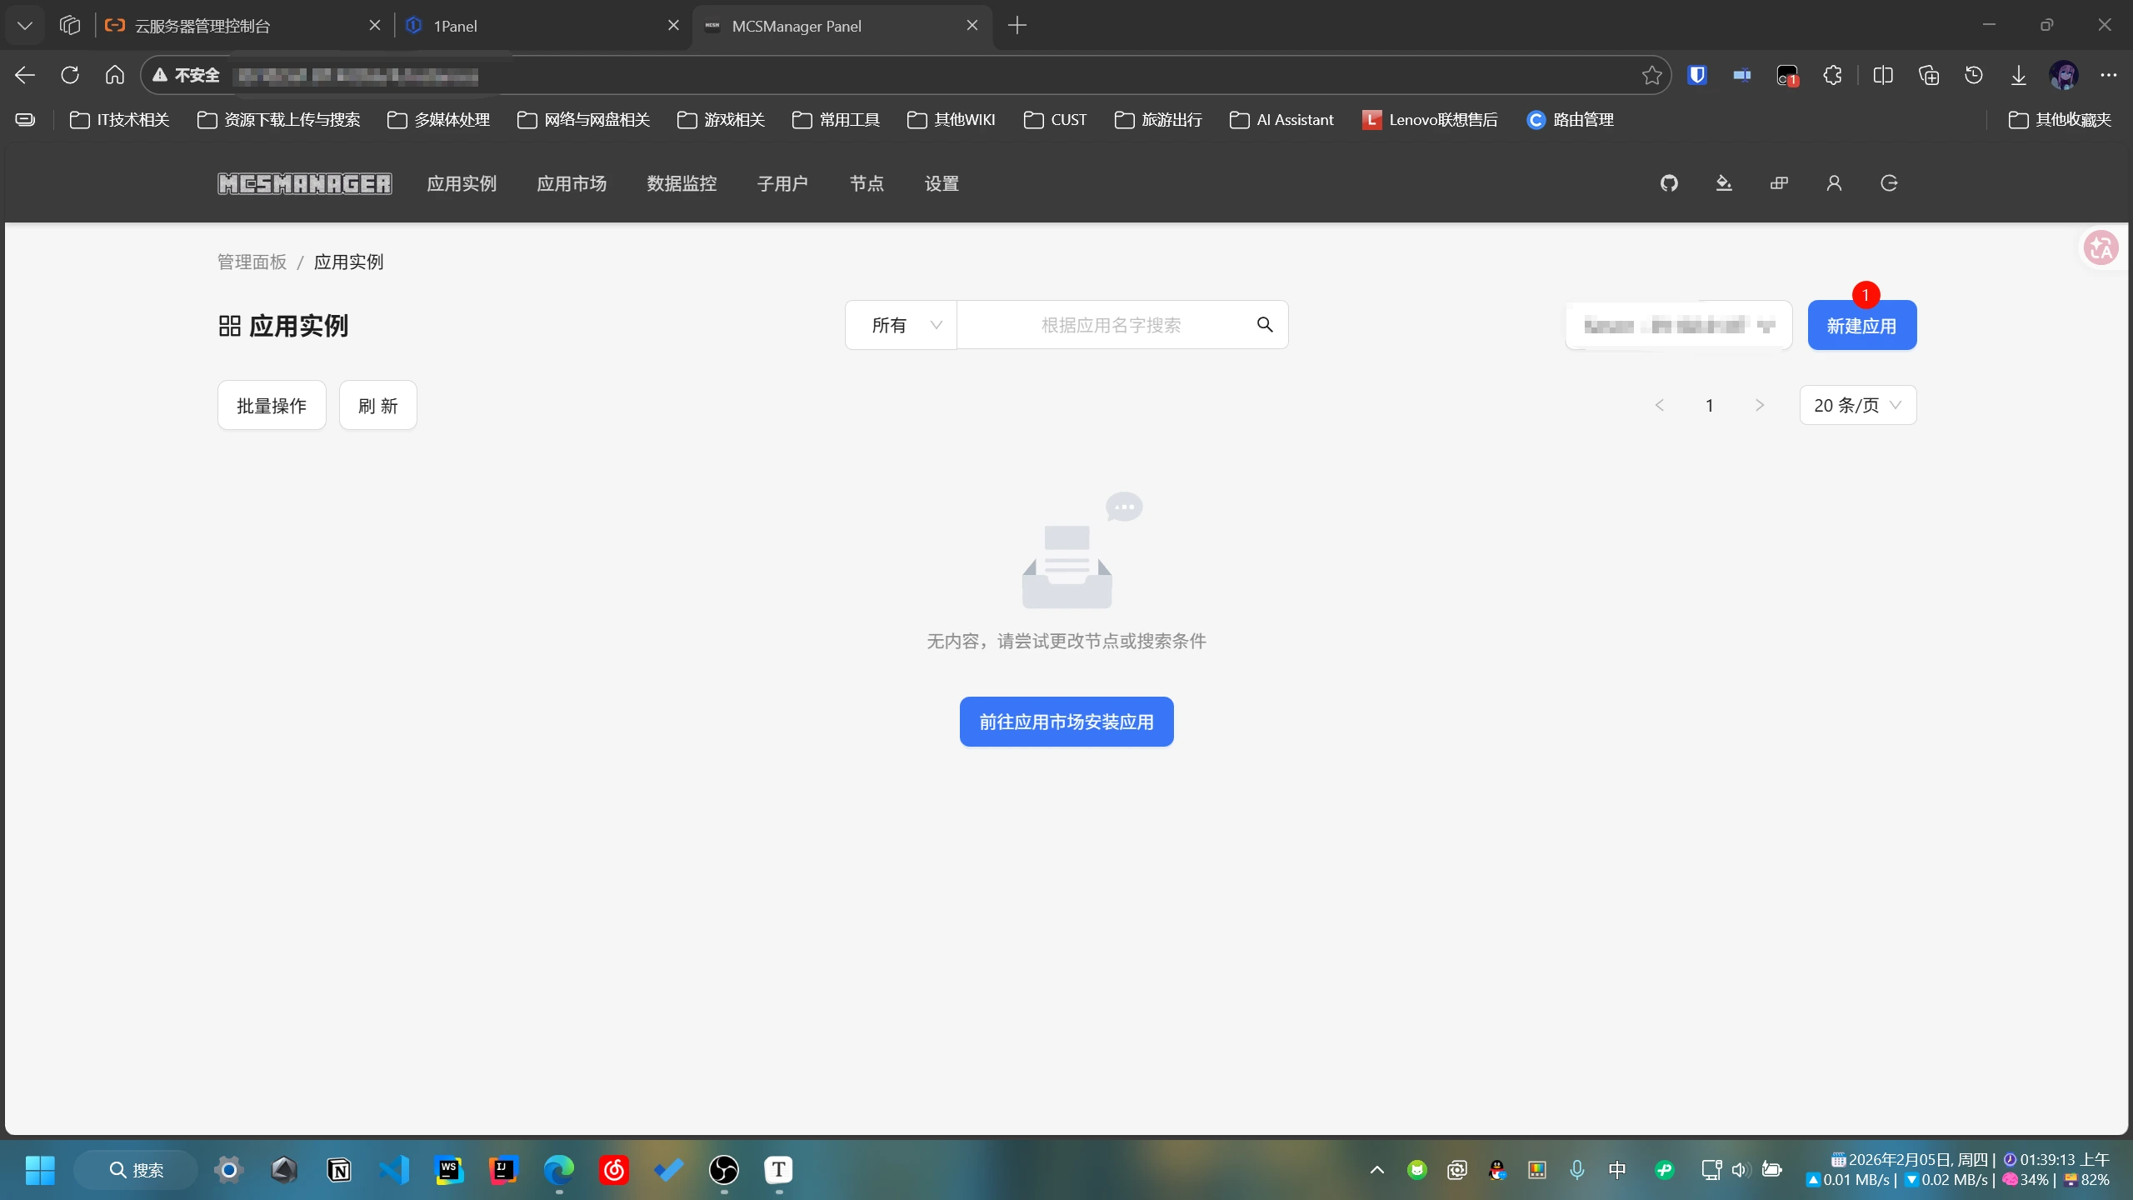This screenshot has width=2133, height=1200.
Task: Open the 所有 status filter dropdown
Action: pyautogui.click(x=902, y=325)
